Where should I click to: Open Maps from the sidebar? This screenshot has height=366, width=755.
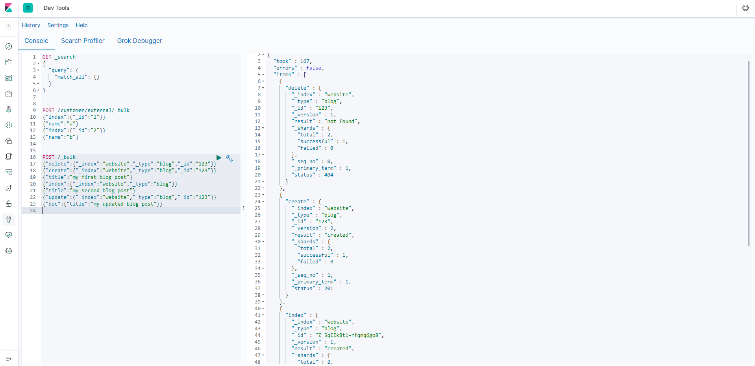[x=9, y=109]
